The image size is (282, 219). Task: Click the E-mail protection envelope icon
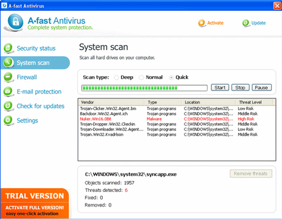tap(8, 92)
